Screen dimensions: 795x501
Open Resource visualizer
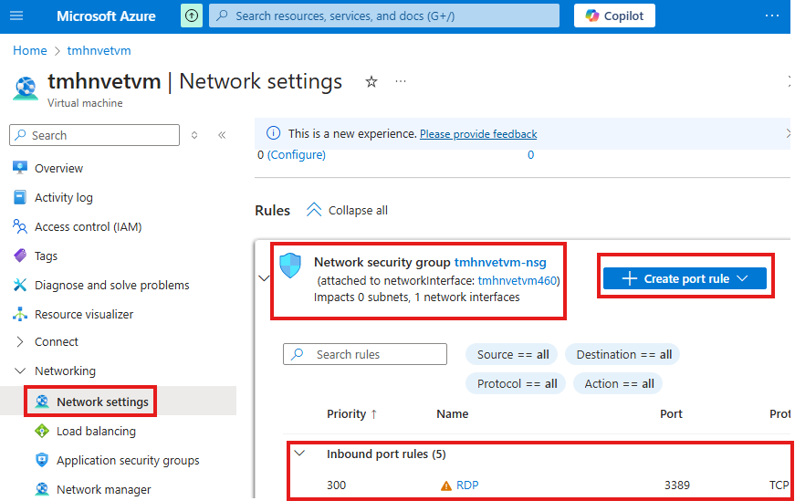click(84, 315)
